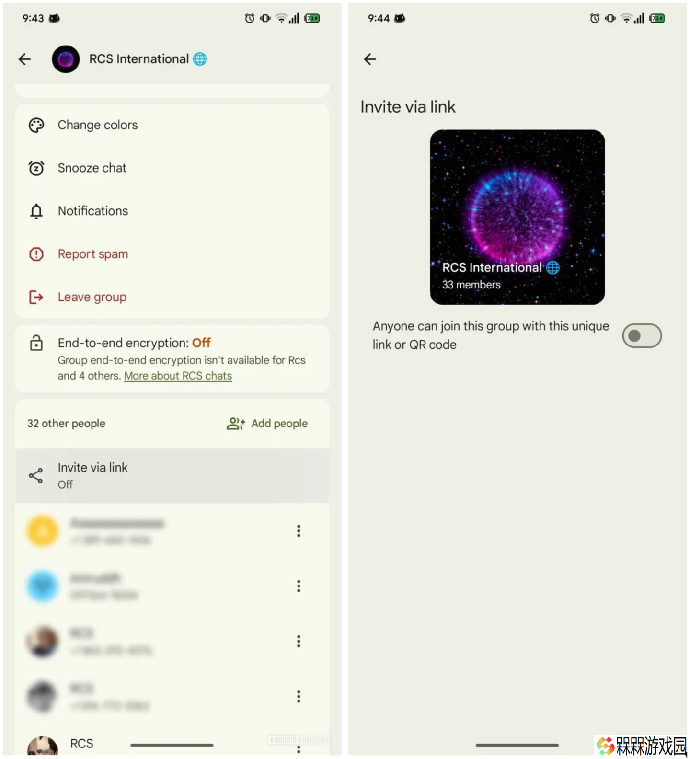Open the Invite via link row

pyautogui.click(x=172, y=475)
